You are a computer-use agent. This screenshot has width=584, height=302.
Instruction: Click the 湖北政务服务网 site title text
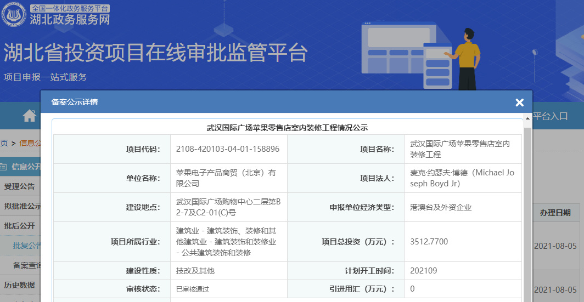click(70, 19)
